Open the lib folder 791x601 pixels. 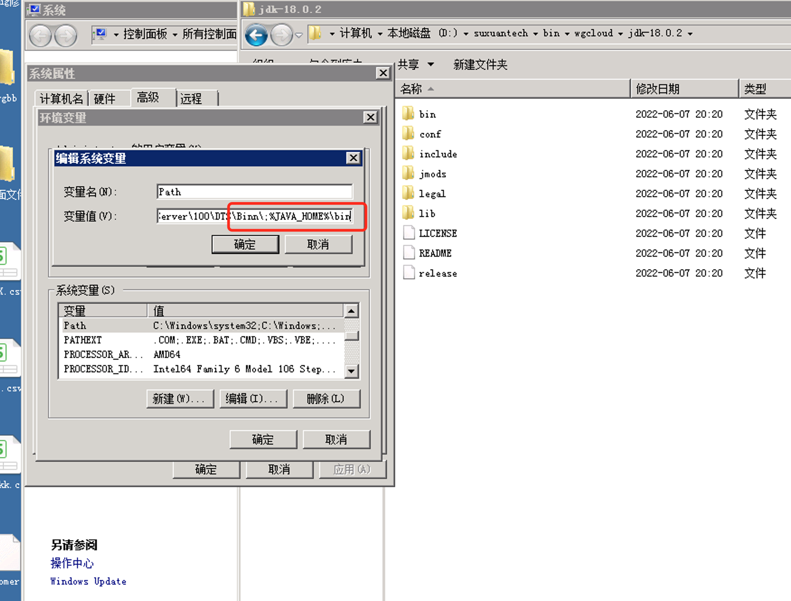pyautogui.click(x=427, y=213)
